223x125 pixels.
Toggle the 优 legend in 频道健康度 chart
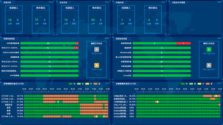[72, 84]
